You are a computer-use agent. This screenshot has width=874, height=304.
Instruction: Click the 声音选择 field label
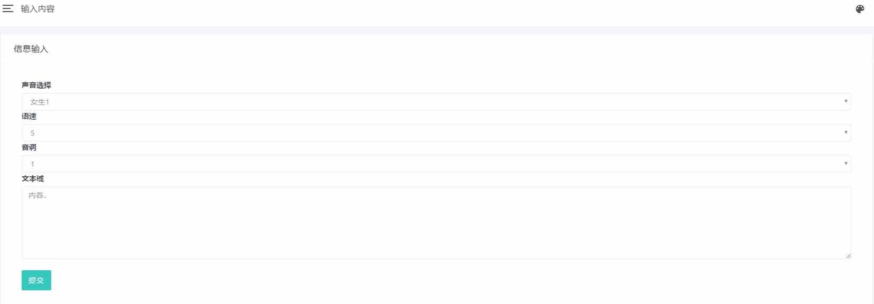pos(36,85)
